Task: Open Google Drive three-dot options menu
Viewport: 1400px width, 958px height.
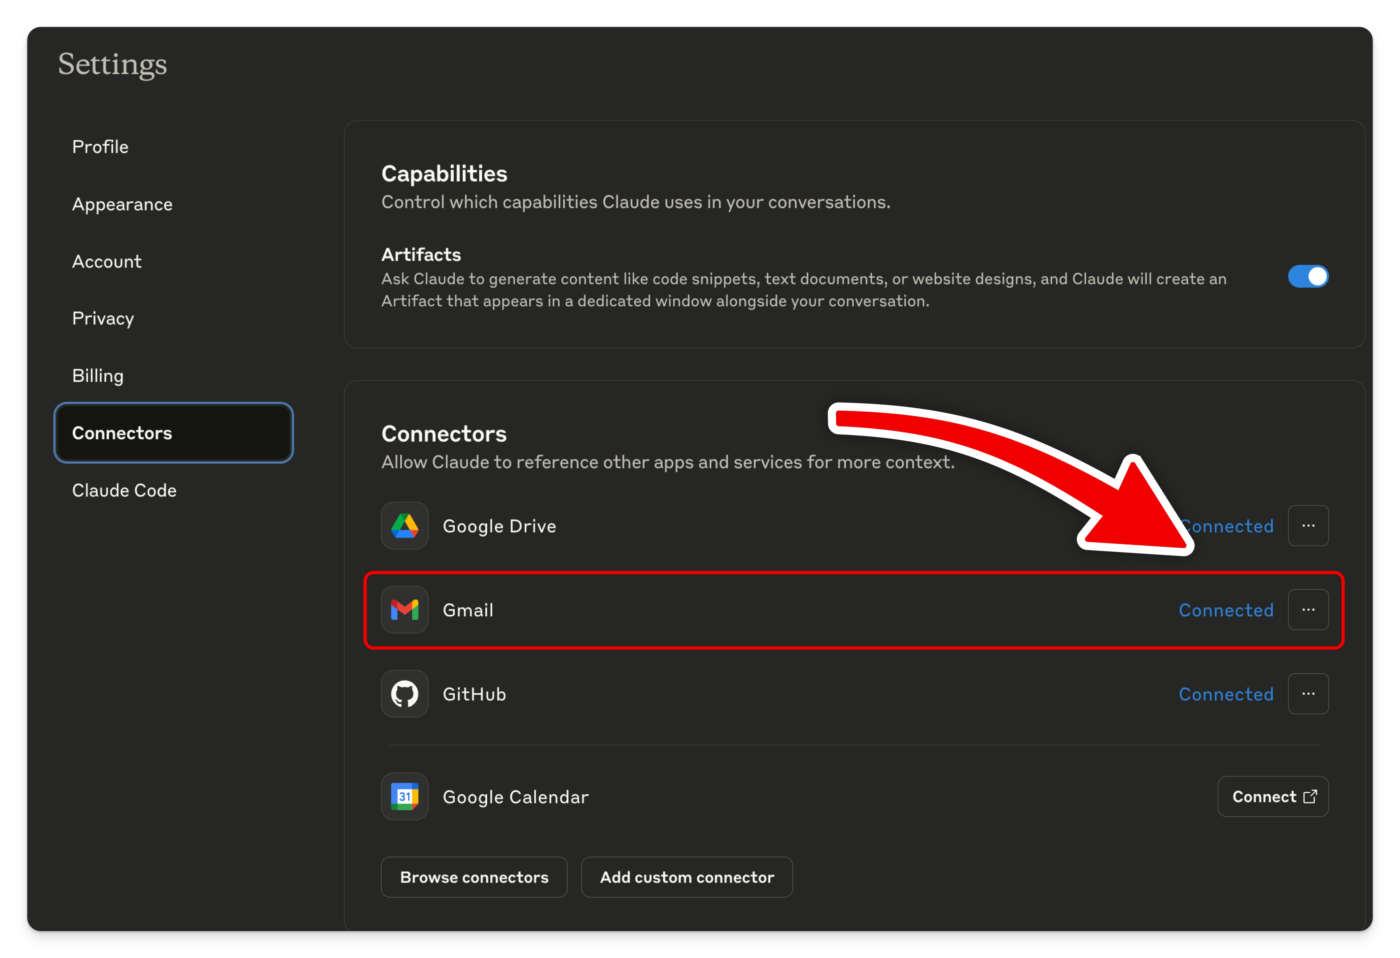Action: coord(1308,525)
